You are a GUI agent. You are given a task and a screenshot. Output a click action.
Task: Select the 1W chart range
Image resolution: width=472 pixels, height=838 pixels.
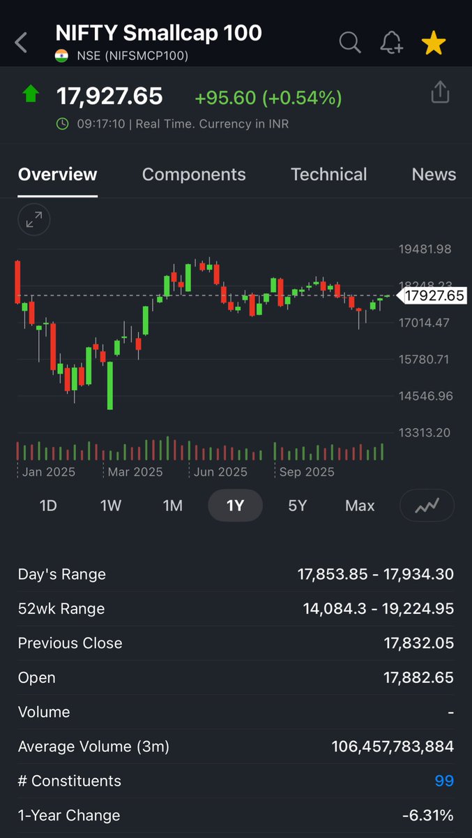[x=111, y=506]
